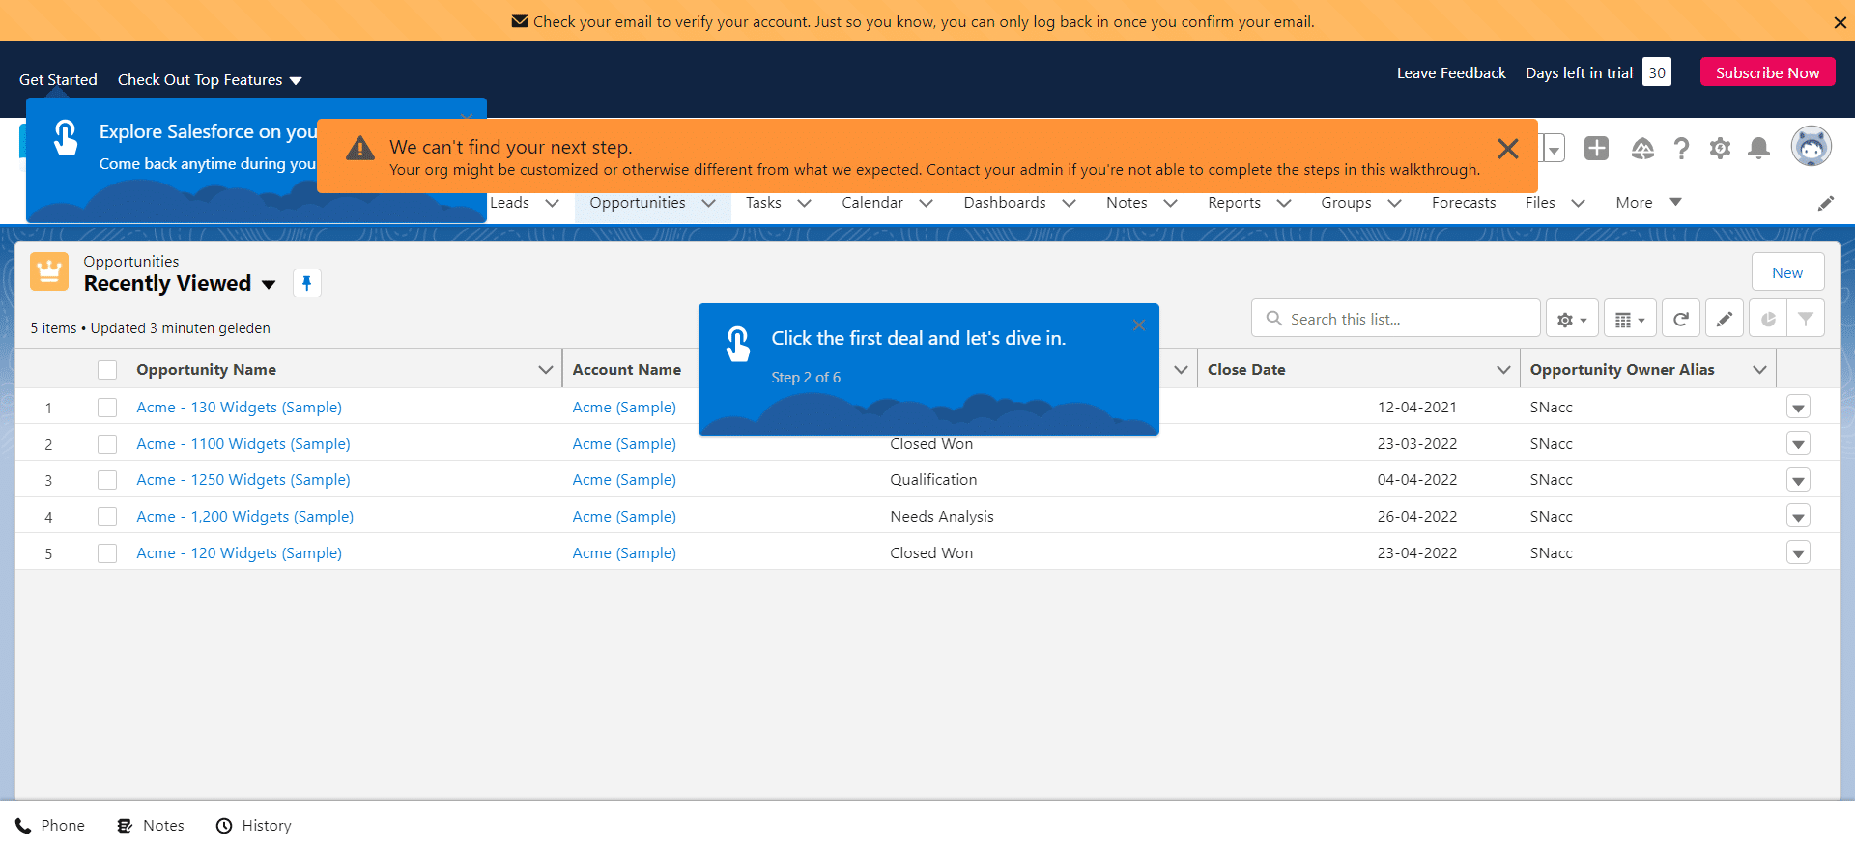Go to the Dashboards tab
The image size is (1855, 848).
pyautogui.click(x=1005, y=203)
